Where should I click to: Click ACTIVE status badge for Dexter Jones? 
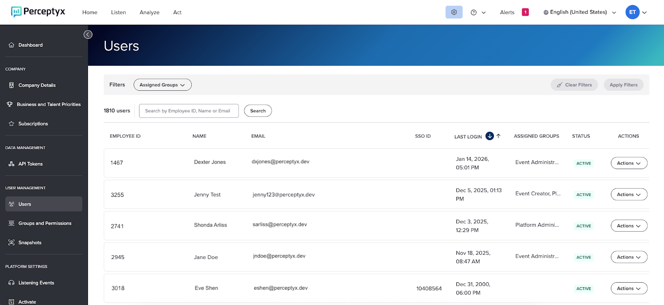[583, 163]
